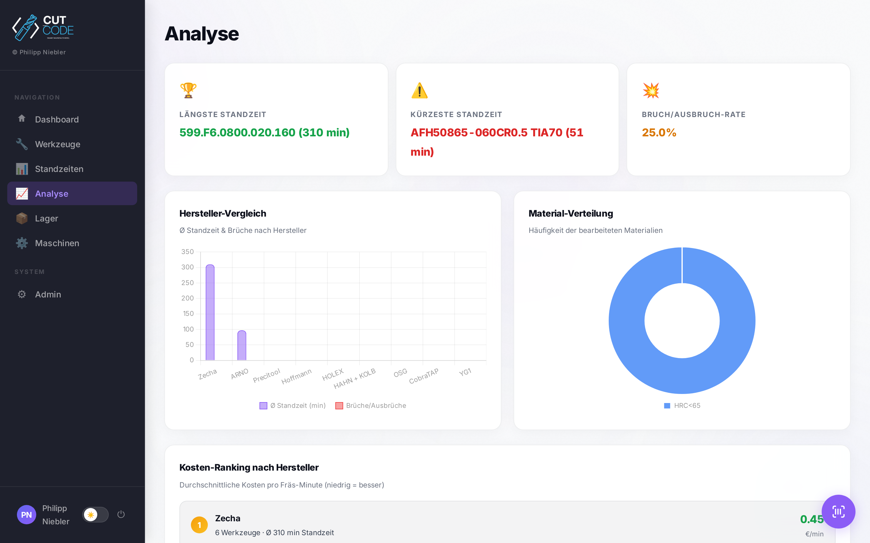870x543 pixels.
Task: Click the Kosten-Ranking nach Hersteller heading
Action: 249,467
